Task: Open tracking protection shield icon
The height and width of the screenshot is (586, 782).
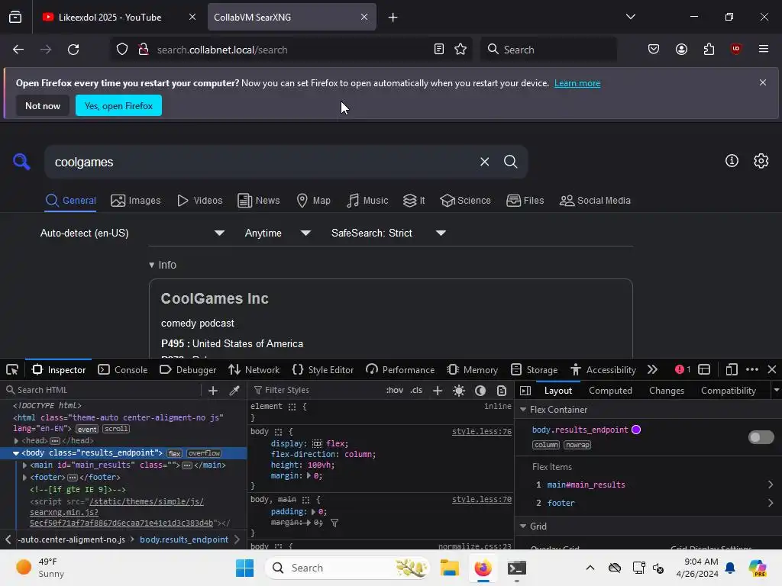Action: pos(122,50)
